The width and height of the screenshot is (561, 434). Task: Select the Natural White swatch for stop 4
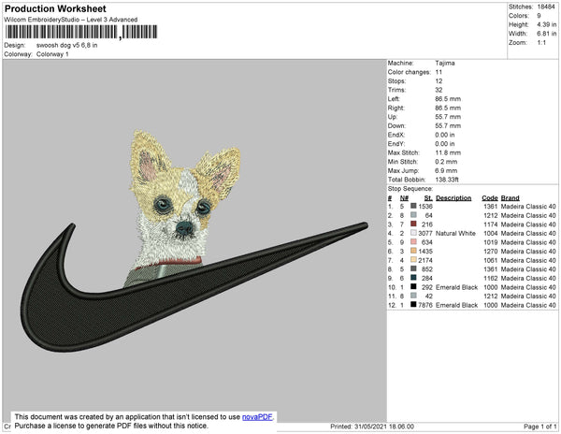[413, 233]
